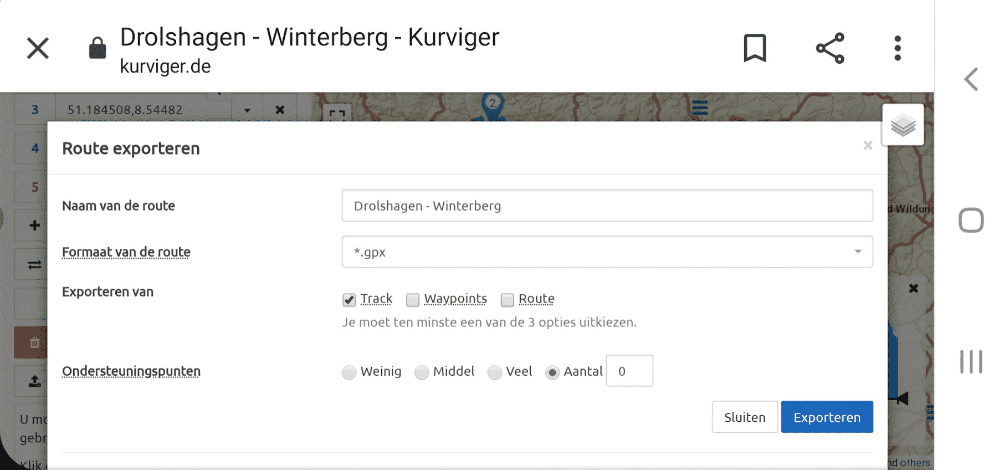Tap the Android home button
This screenshot has width=1004, height=470.
tap(971, 220)
